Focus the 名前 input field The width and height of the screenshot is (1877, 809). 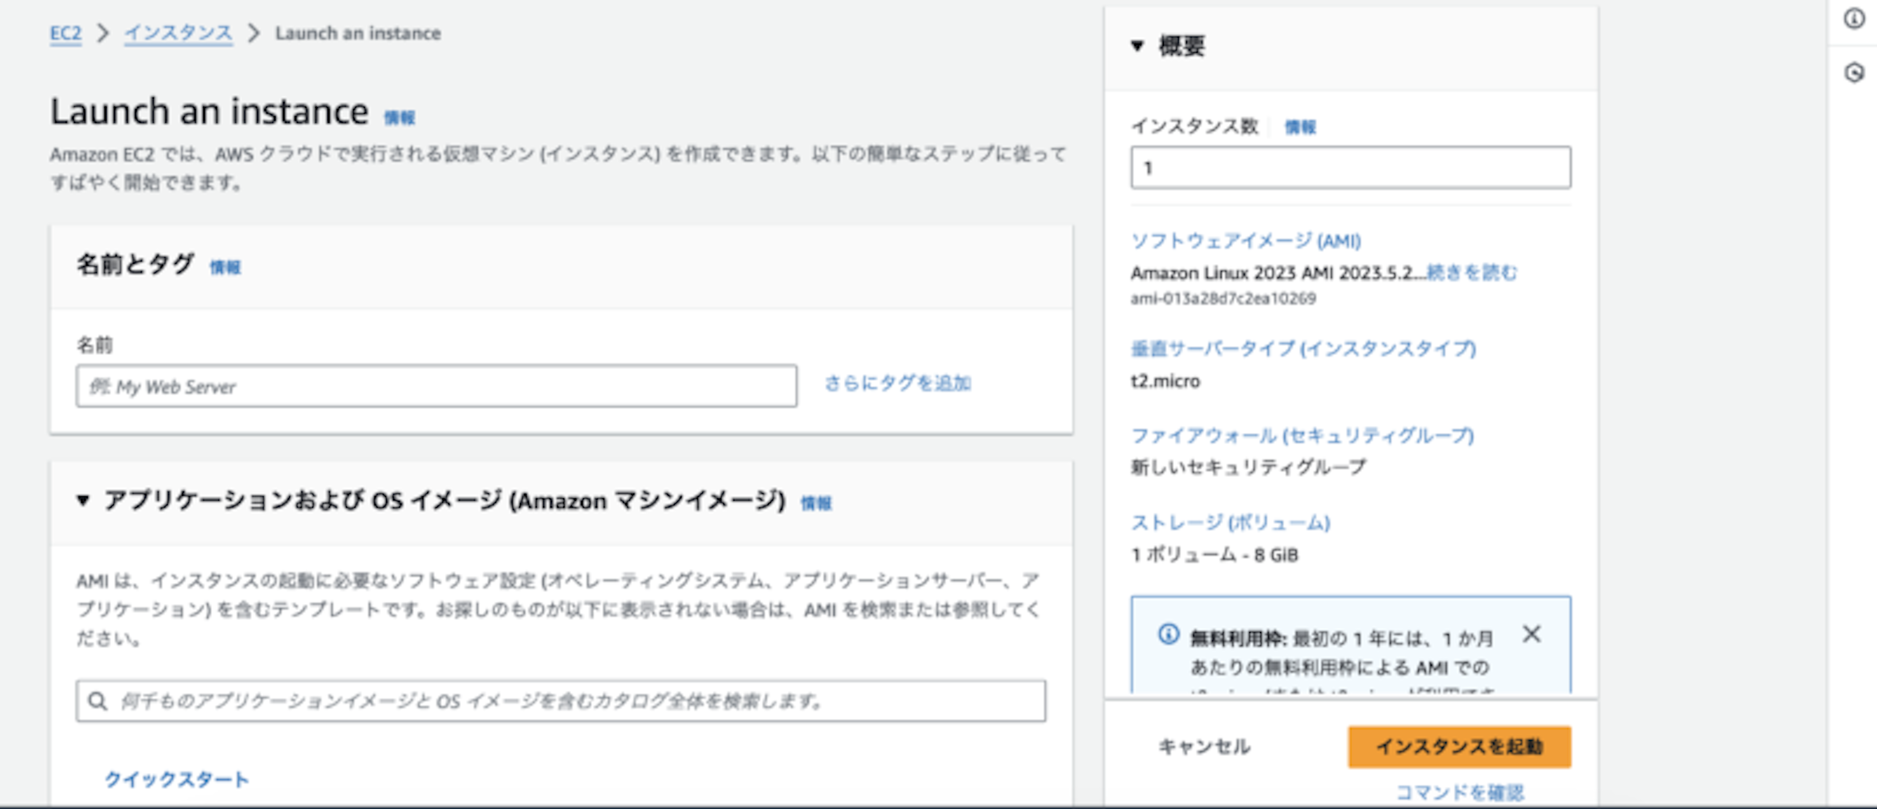click(437, 386)
